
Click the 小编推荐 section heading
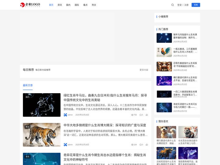tap(163, 16)
